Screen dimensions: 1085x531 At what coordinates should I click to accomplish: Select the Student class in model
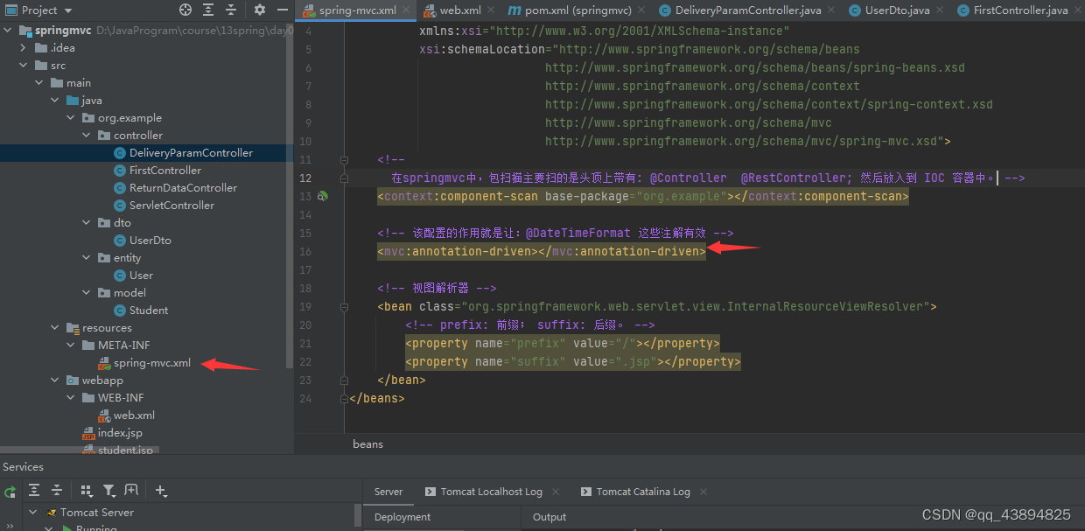pos(149,311)
